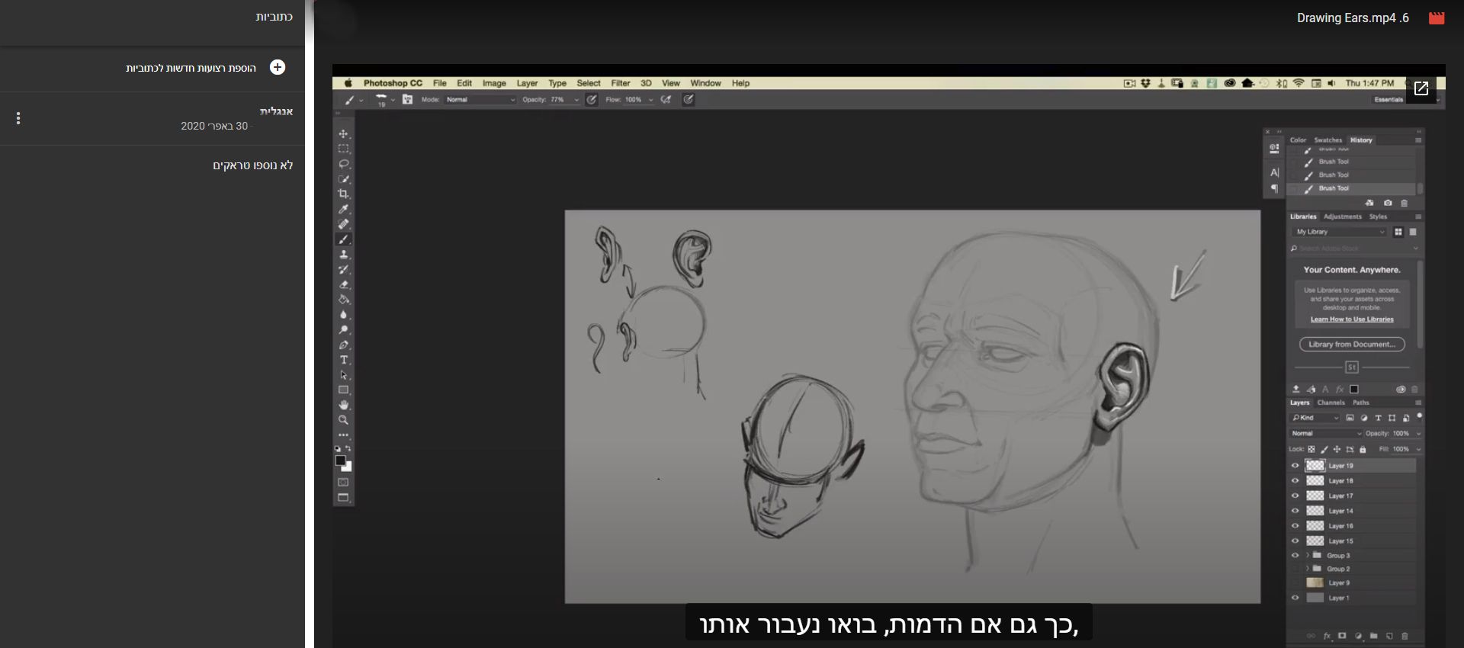Select the Hand tool
This screenshot has height=648, width=1464.
click(x=343, y=405)
